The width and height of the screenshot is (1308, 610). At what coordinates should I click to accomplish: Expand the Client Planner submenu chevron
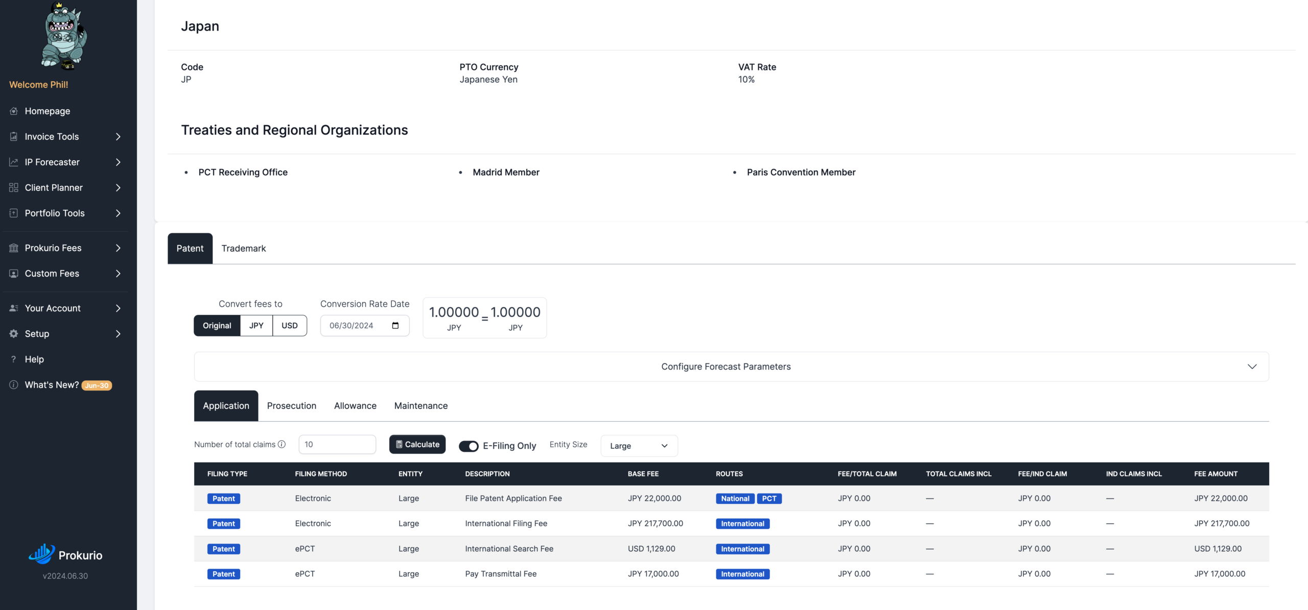(118, 187)
